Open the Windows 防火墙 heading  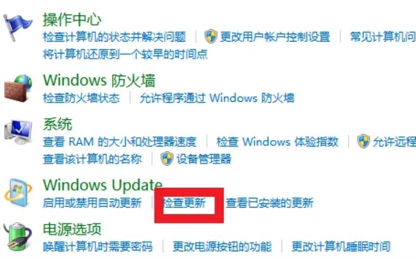[99, 80]
